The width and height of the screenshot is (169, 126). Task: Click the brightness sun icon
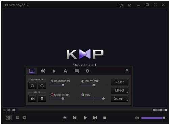tap(52, 81)
